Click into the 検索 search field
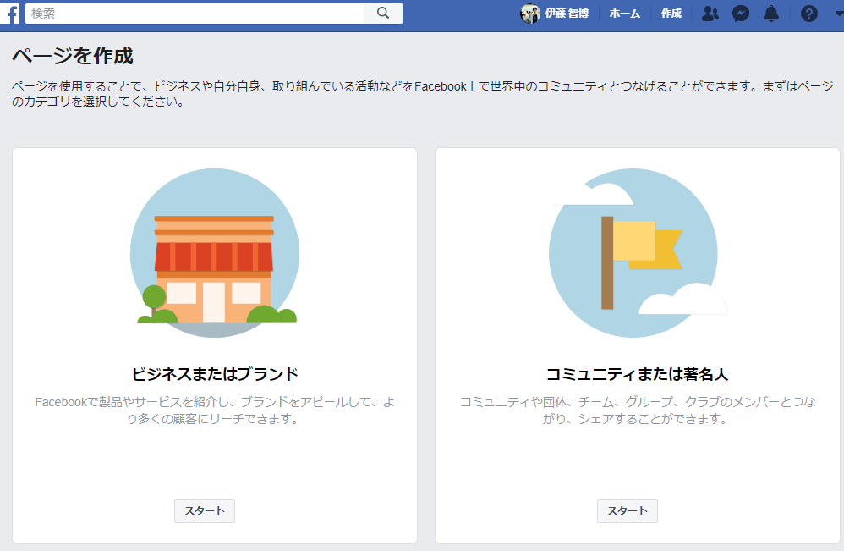Viewport: 844px width, 551px height. 195,14
